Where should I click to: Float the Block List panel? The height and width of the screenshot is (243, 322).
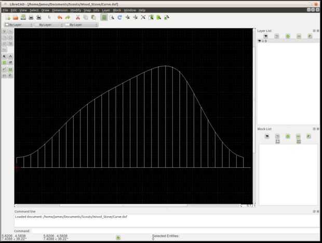pyautogui.click(x=314, y=129)
